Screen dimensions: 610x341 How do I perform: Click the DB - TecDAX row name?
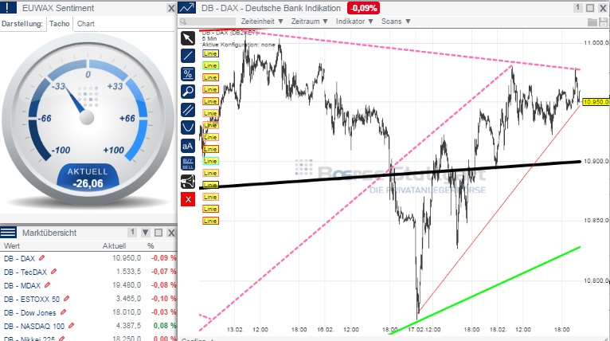click(x=25, y=272)
